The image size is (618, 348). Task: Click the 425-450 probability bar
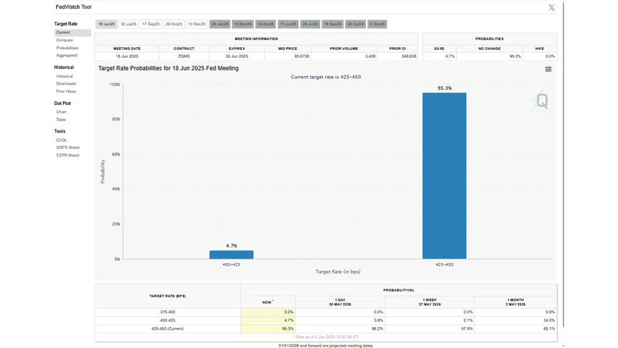(x=444, y=176)
